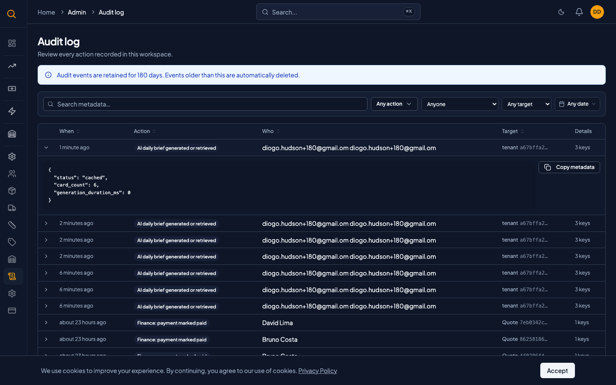Open the trending-up analytics sidebar icon

pos(12,66)
